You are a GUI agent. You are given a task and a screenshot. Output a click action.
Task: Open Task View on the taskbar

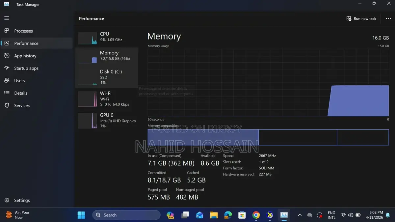coord(185,215)
